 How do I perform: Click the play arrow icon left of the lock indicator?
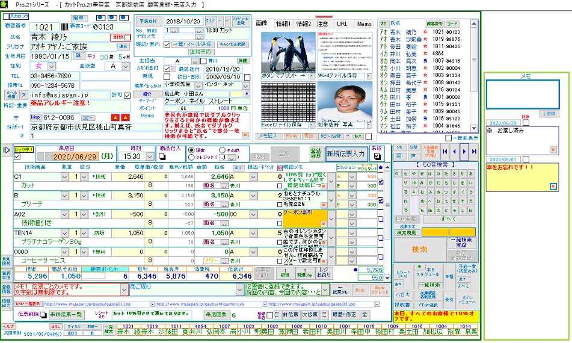[x=6, y=150]
